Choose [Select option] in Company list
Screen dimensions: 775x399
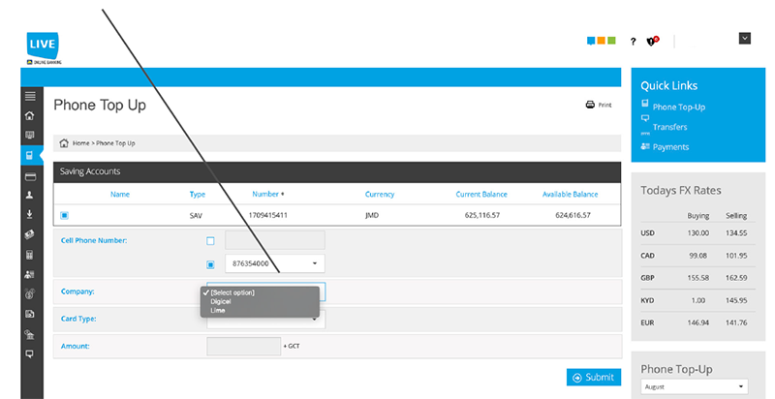click(232, 292)
